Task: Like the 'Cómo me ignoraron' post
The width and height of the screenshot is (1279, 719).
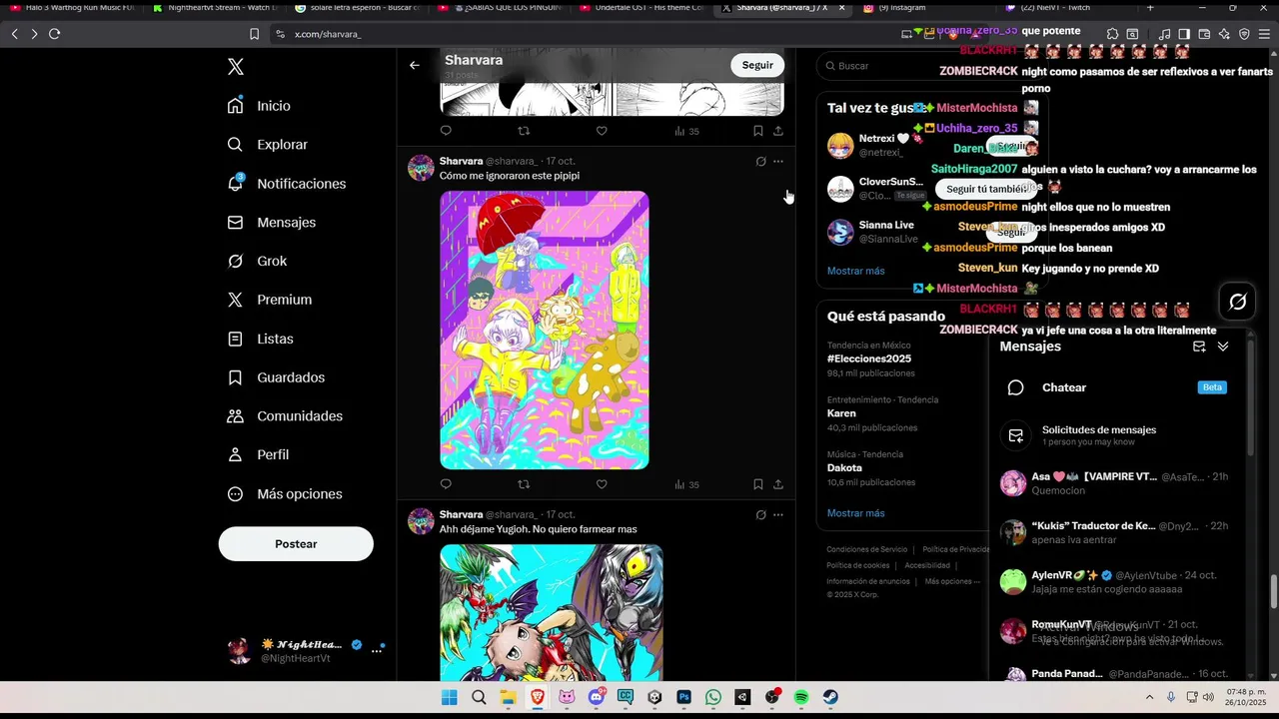Action: click(602, 484)
